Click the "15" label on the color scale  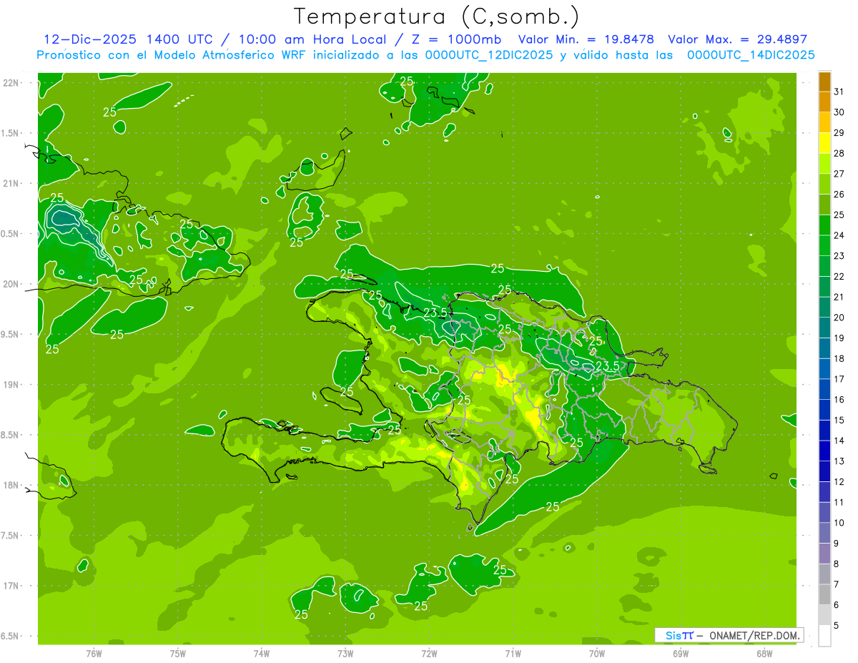pos(839,421)
